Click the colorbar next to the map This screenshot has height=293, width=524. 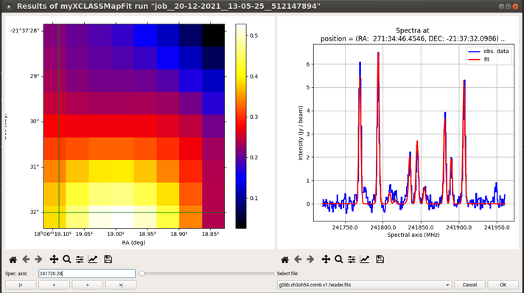click(240, 126)
